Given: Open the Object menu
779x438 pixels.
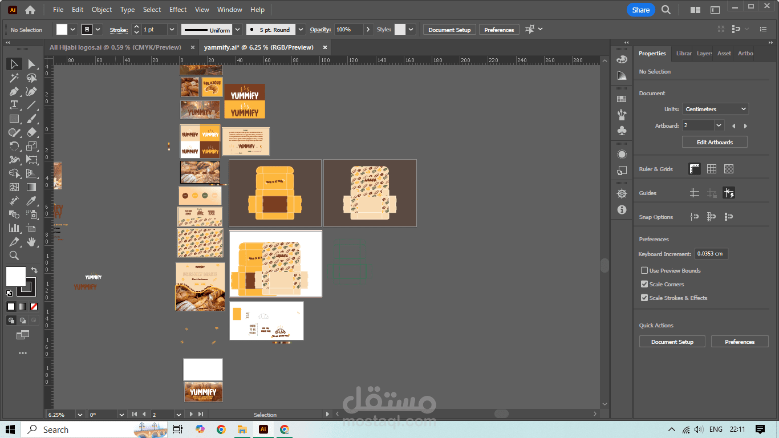Looking at the screenshot, I should tap(102, 10).
